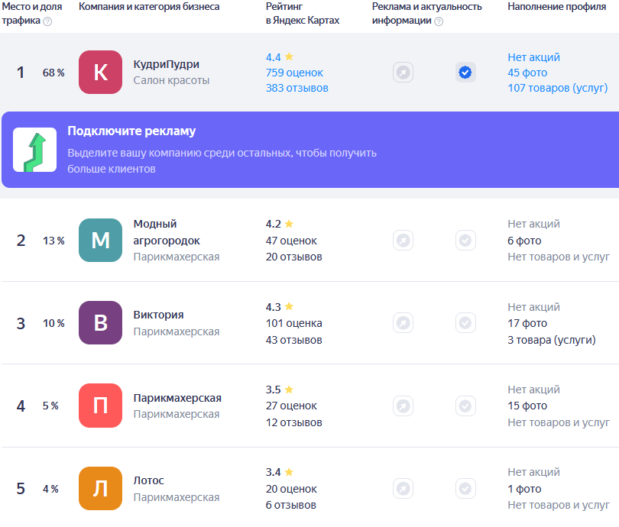Click the grey verification badge for Виктория
Image resolution: width=619 pixels, height=527 pixels.
coord(465,323)
